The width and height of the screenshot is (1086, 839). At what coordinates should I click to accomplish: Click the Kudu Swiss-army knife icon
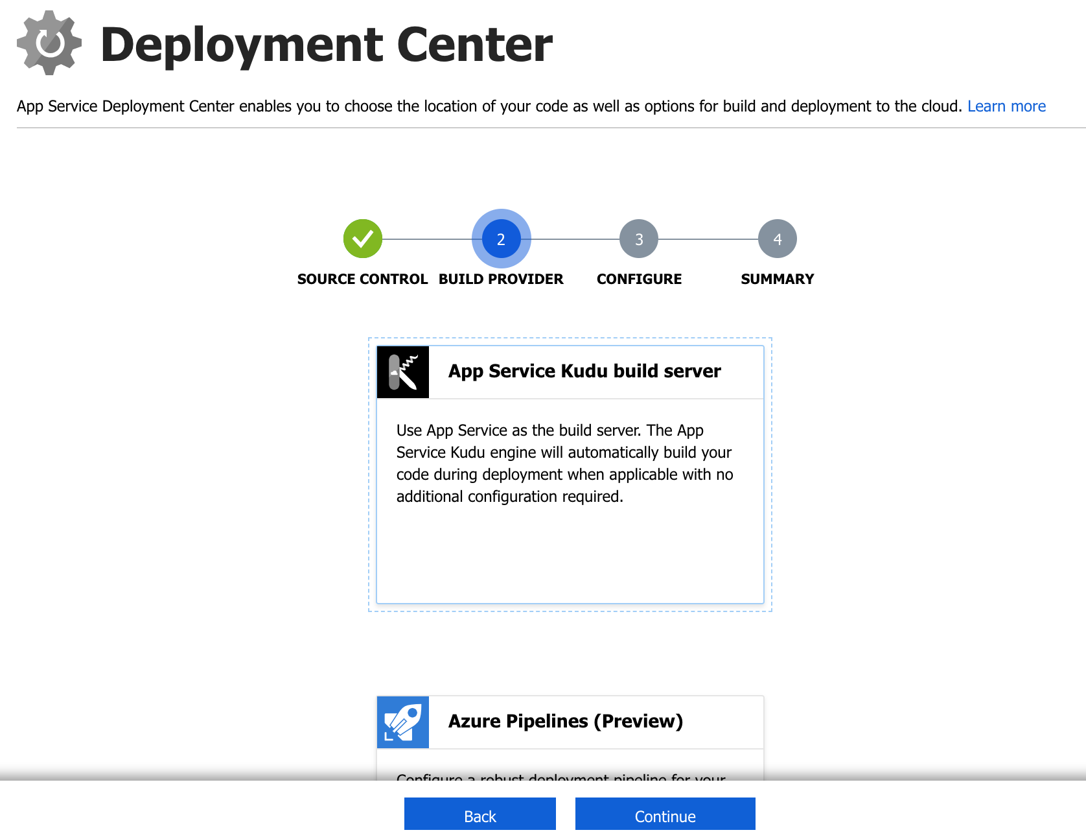click(x=403, y=372)
